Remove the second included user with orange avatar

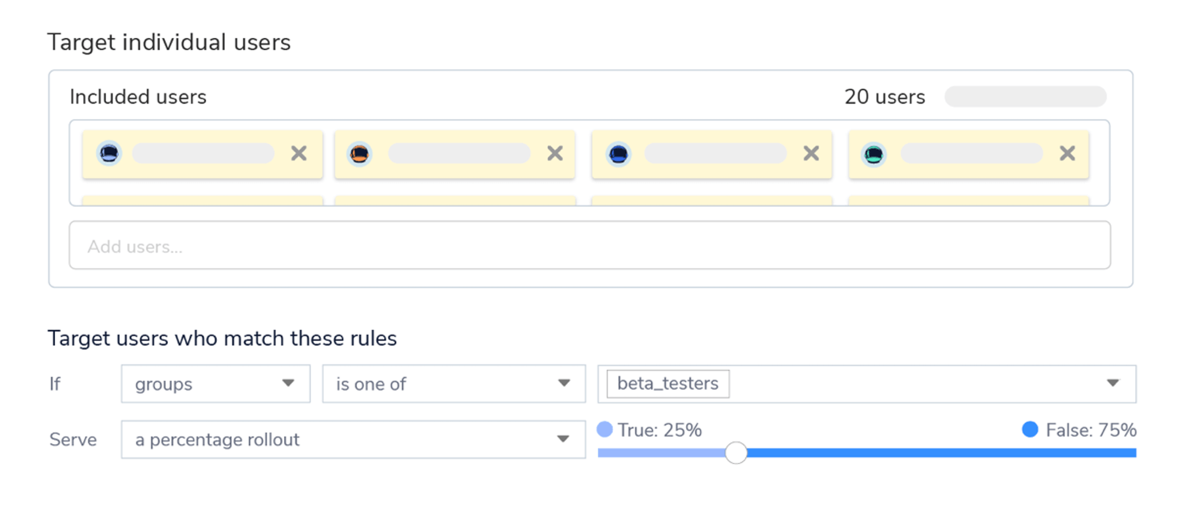[555, 154]
